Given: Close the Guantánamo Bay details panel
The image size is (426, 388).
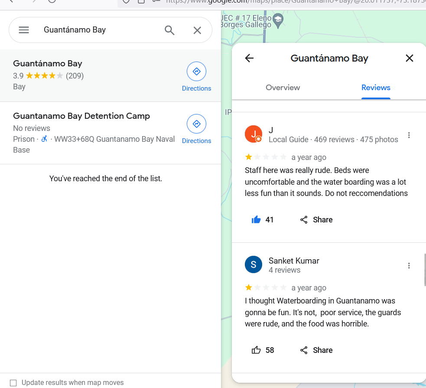Looking at the screenshot, I should [x=410, y=58].
